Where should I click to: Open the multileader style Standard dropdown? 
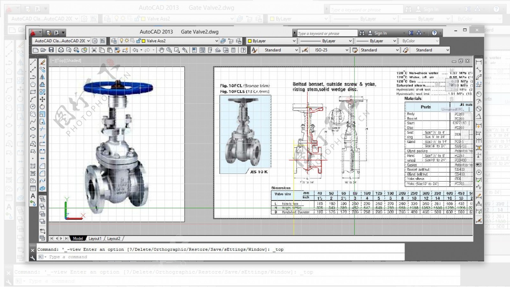[x=448, y=50]
